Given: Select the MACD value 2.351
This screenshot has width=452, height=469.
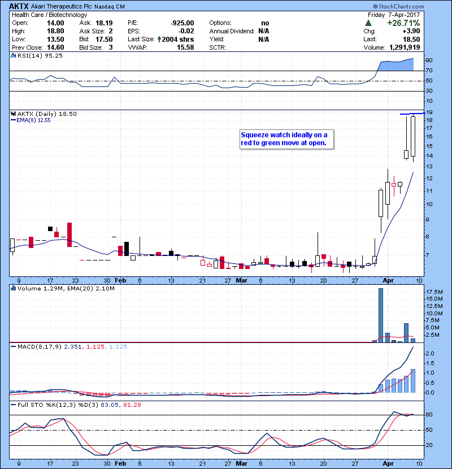Looking at the screenshot, I should coord(72,346).
